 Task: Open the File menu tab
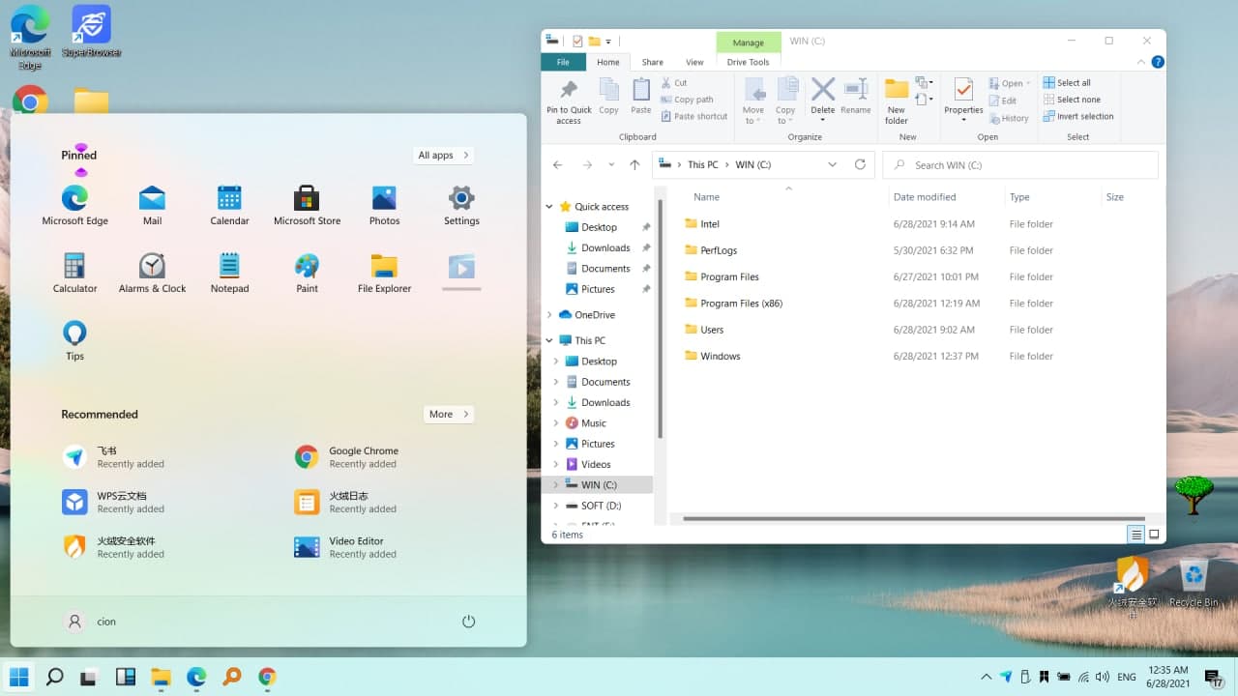point(563,62)
